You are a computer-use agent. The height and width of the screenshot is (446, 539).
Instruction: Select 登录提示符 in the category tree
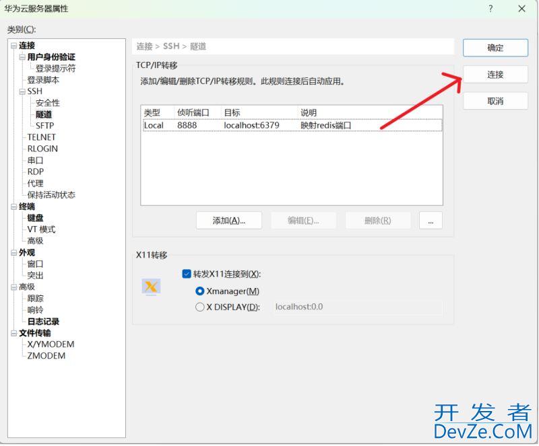[55, 69]
